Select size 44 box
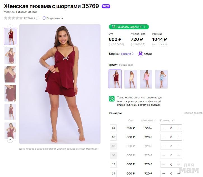203x177 pixels. pos(113,128)
